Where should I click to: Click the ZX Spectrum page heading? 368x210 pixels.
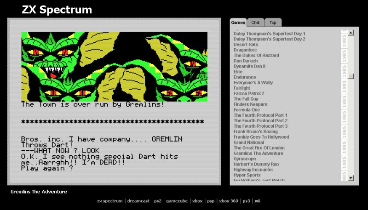pos(57,10)
